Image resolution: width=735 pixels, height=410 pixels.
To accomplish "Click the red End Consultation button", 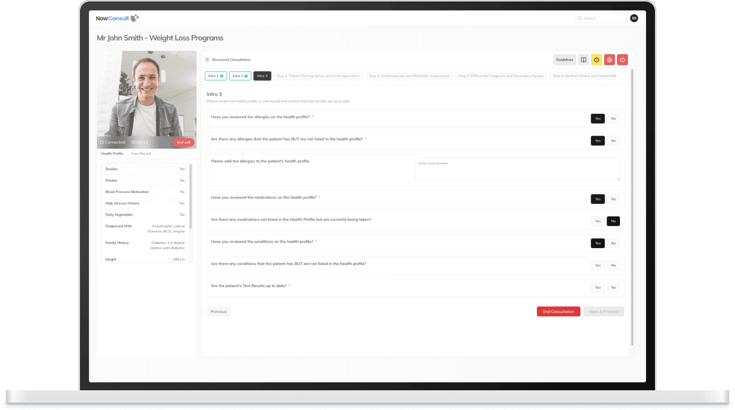I will click(x=558, y=312).
